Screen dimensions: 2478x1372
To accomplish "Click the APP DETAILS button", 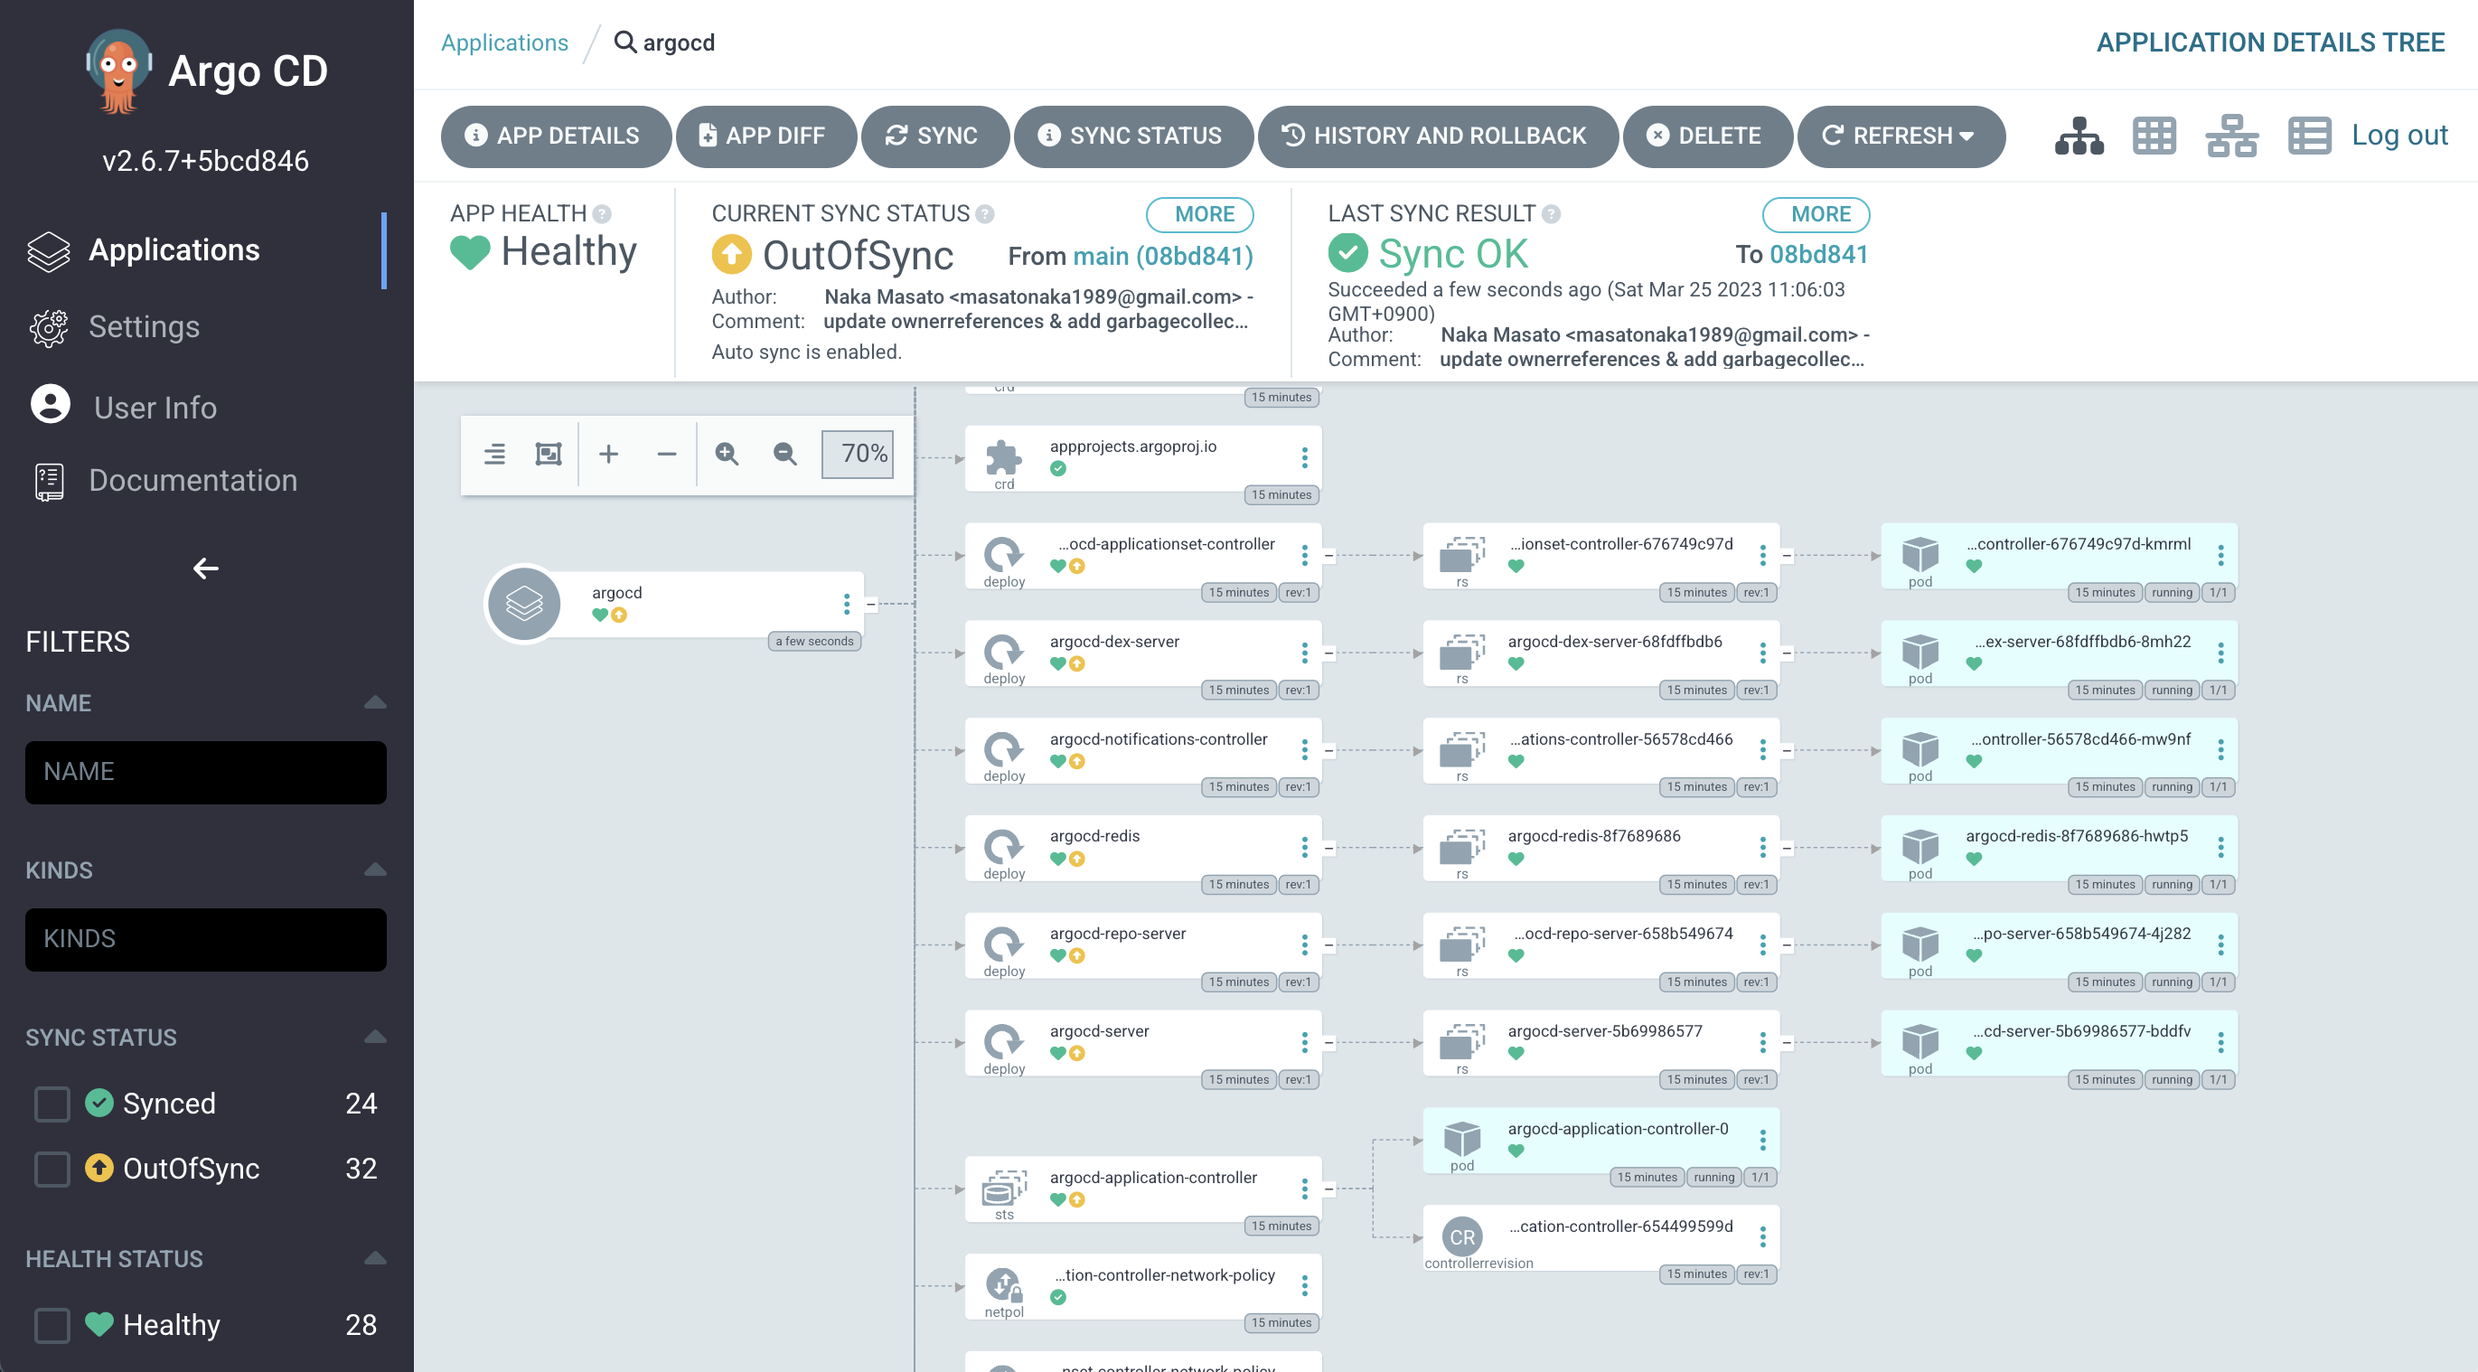I will 556,136.
